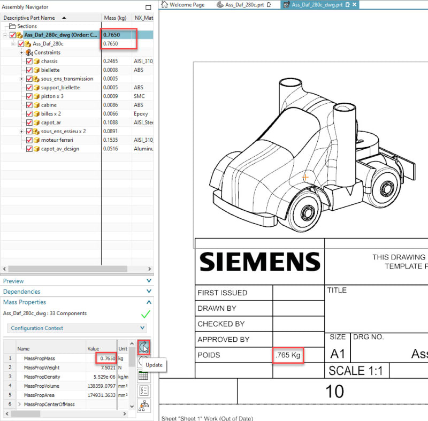Screen dimensions: 428x421
Task: Click the Constraints node icon
Action: [29, 52]
